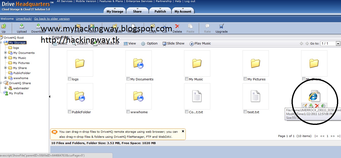Expand My Music in the tree
Viewport: 341px width, 158px height.
pos(6,58)
